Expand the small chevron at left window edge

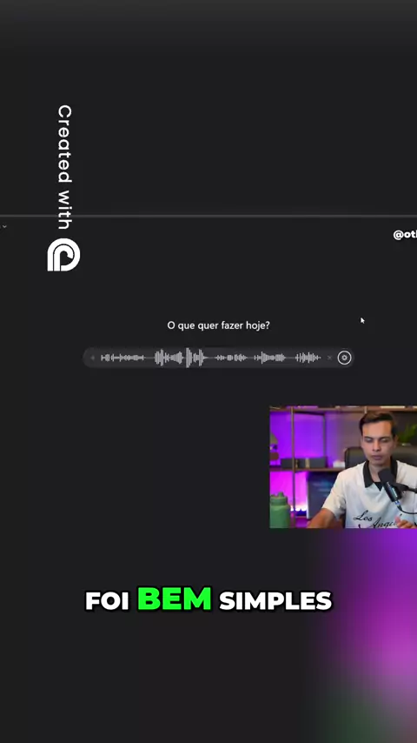click(x=3, y=227)
